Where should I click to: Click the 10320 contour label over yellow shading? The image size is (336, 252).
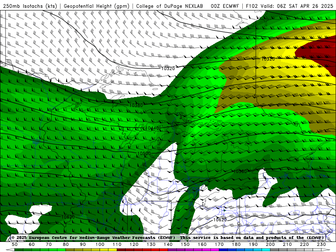point(268,59)
